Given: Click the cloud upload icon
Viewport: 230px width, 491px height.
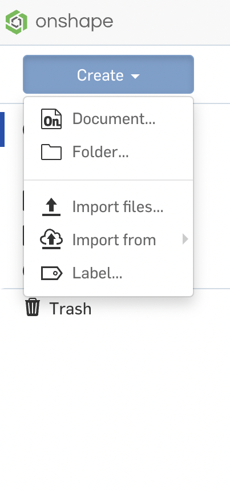Looking at the screenshot, I should pos(51,239).
